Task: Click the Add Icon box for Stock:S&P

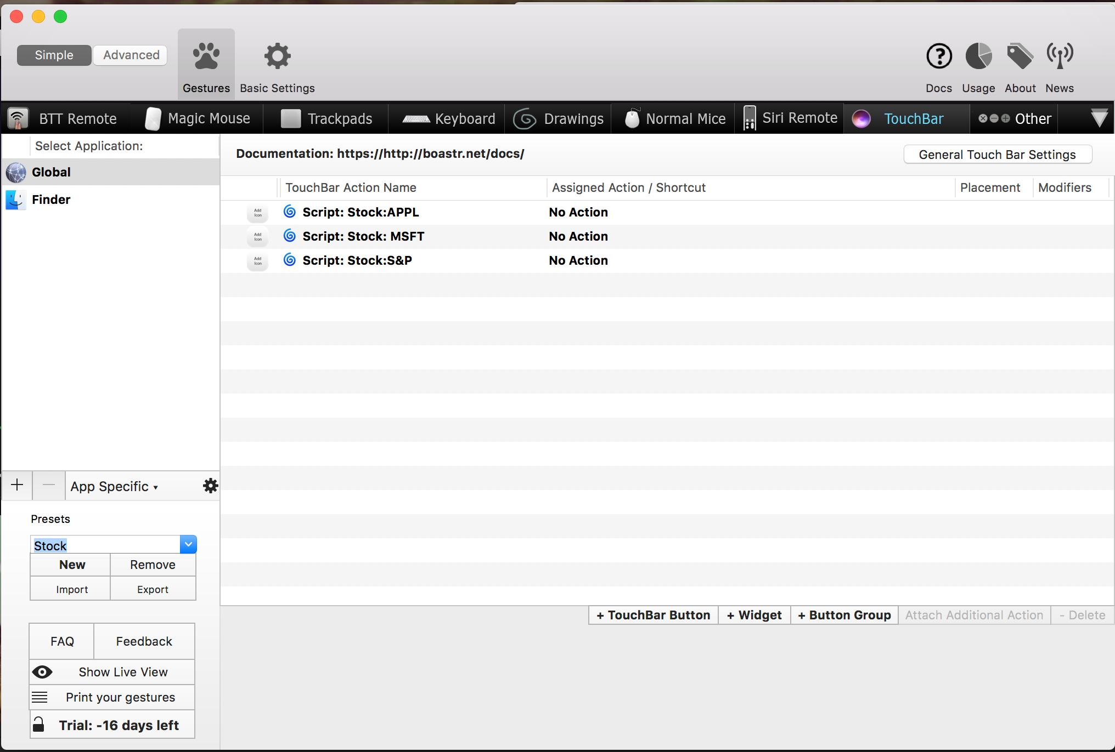Action: (257, 261)
